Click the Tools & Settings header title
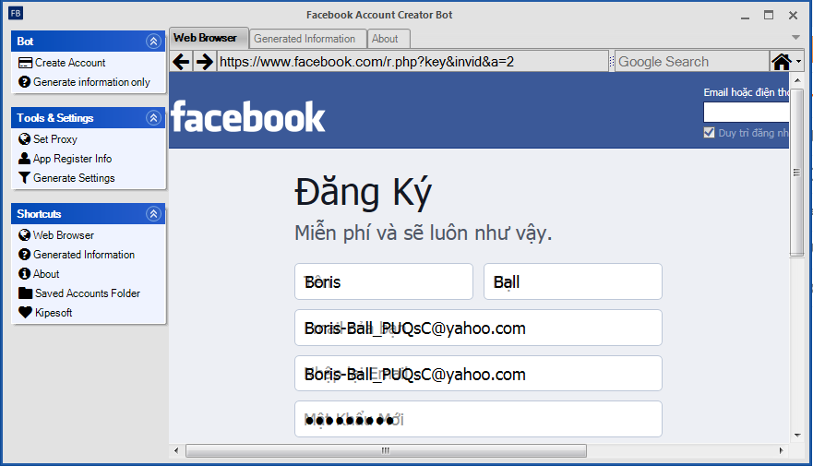This screenshot has width=813, height=466. point(55,118)
